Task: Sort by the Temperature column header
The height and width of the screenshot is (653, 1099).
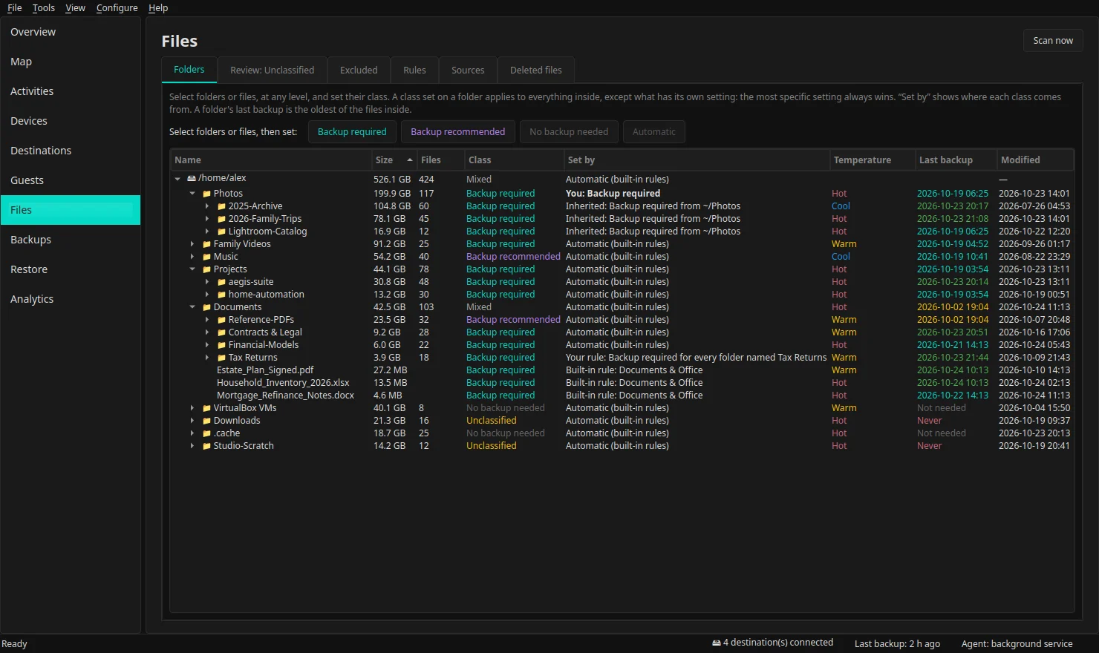Action: [x=872, y=160]
